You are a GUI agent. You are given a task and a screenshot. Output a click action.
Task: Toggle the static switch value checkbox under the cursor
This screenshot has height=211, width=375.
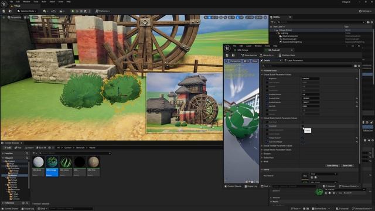pos(303,126)
